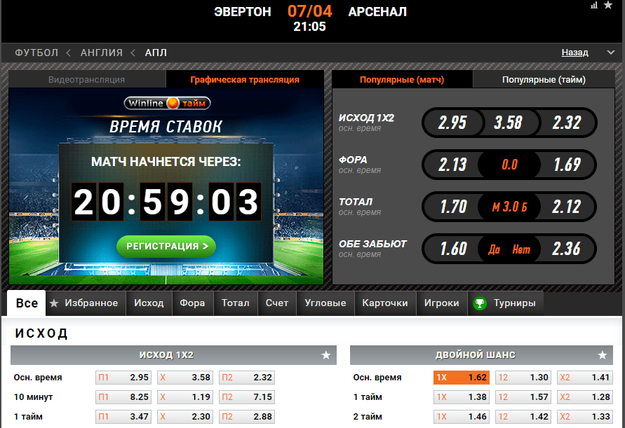The width and height of the screenshot is (625, 428).
Task: Pick popular handicap odds 2.13
Action: pyautogui.click(x=452, y=165)
